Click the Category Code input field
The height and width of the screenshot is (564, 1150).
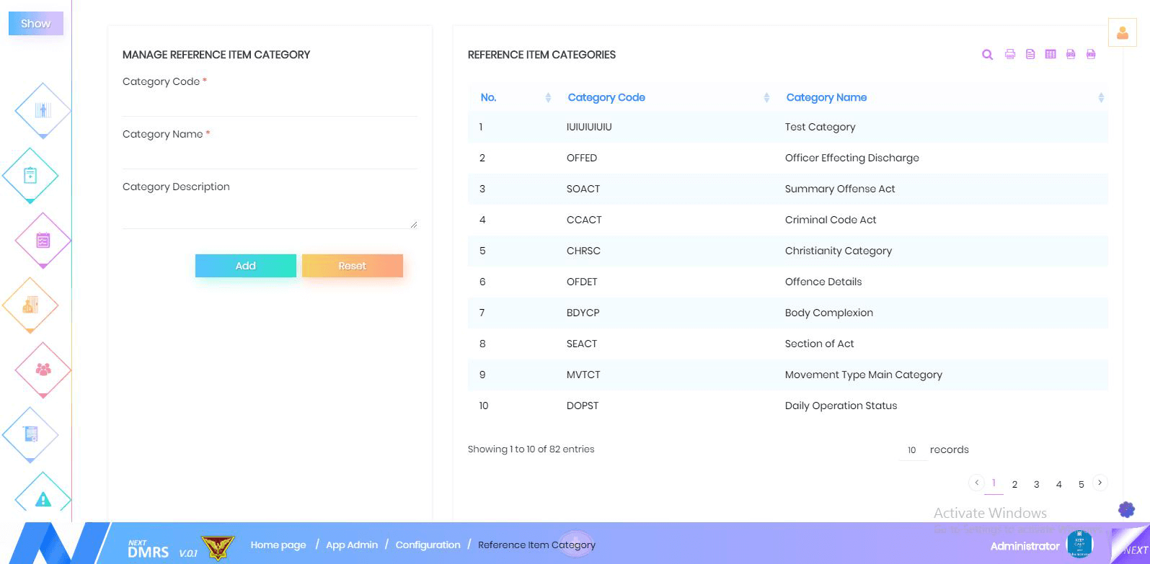(x=270, y=104)
